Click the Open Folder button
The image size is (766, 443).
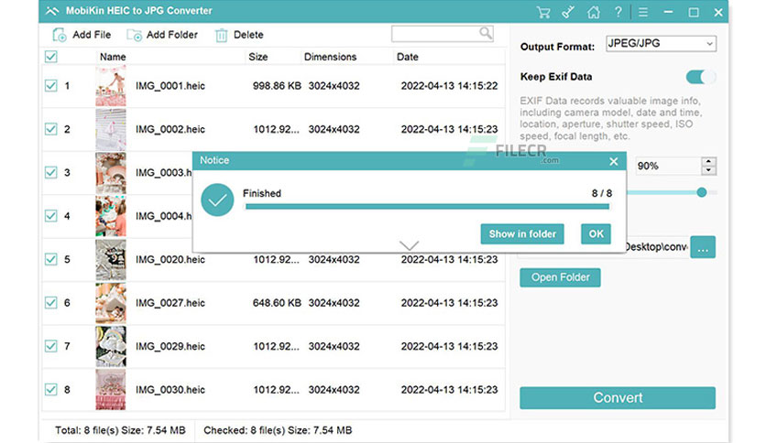pos(560,277)
